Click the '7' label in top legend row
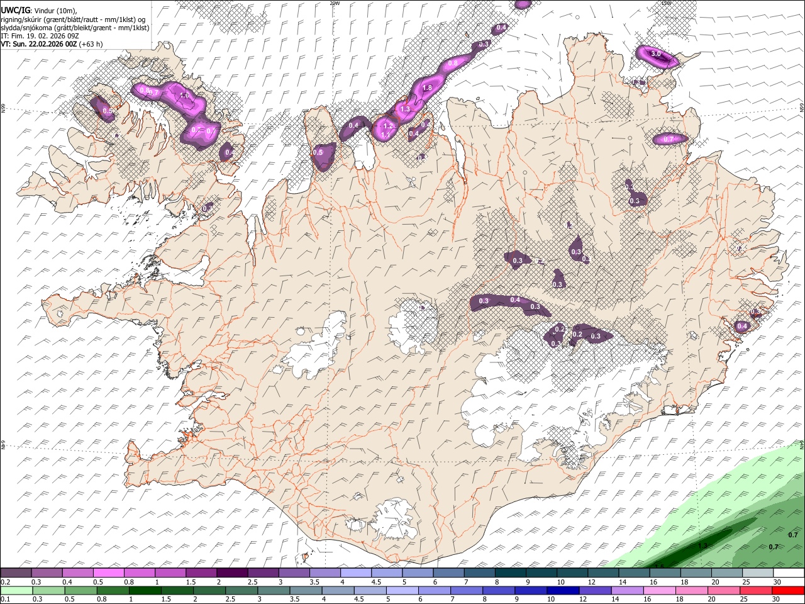Screen dimensions: 805x604 pos(465,582)
